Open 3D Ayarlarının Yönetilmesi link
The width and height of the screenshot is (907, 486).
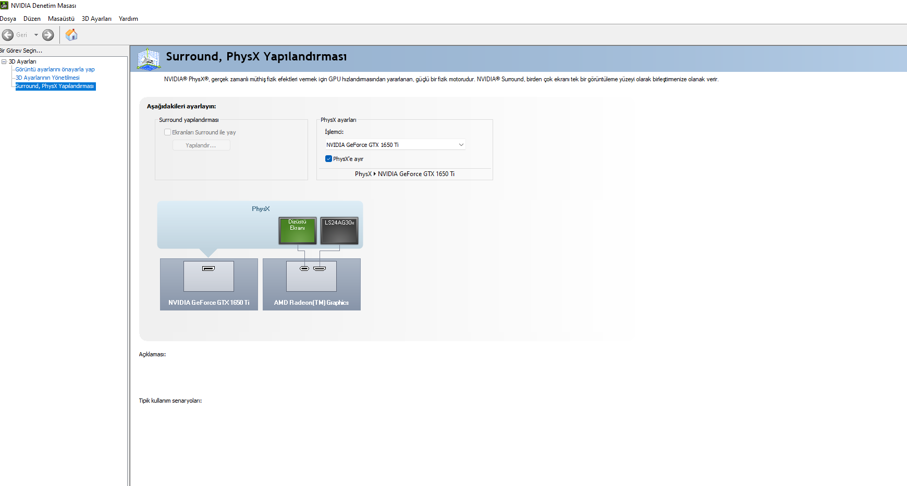pyautogui.click(x=47, y=78)
